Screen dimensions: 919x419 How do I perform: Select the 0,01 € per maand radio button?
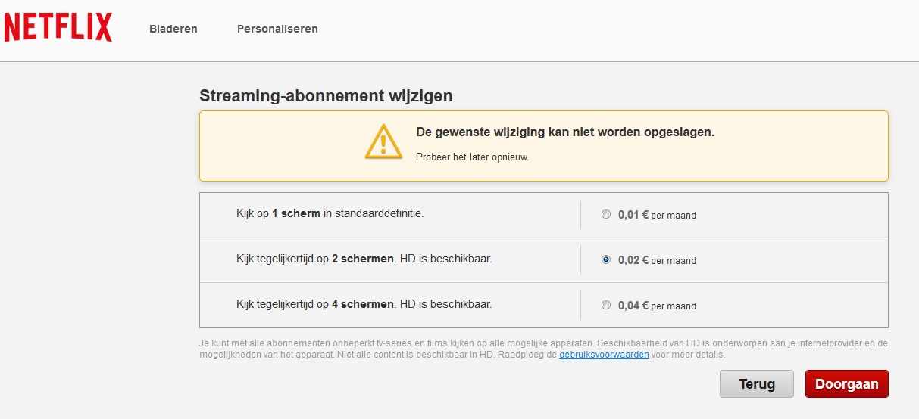click(605, 215)
